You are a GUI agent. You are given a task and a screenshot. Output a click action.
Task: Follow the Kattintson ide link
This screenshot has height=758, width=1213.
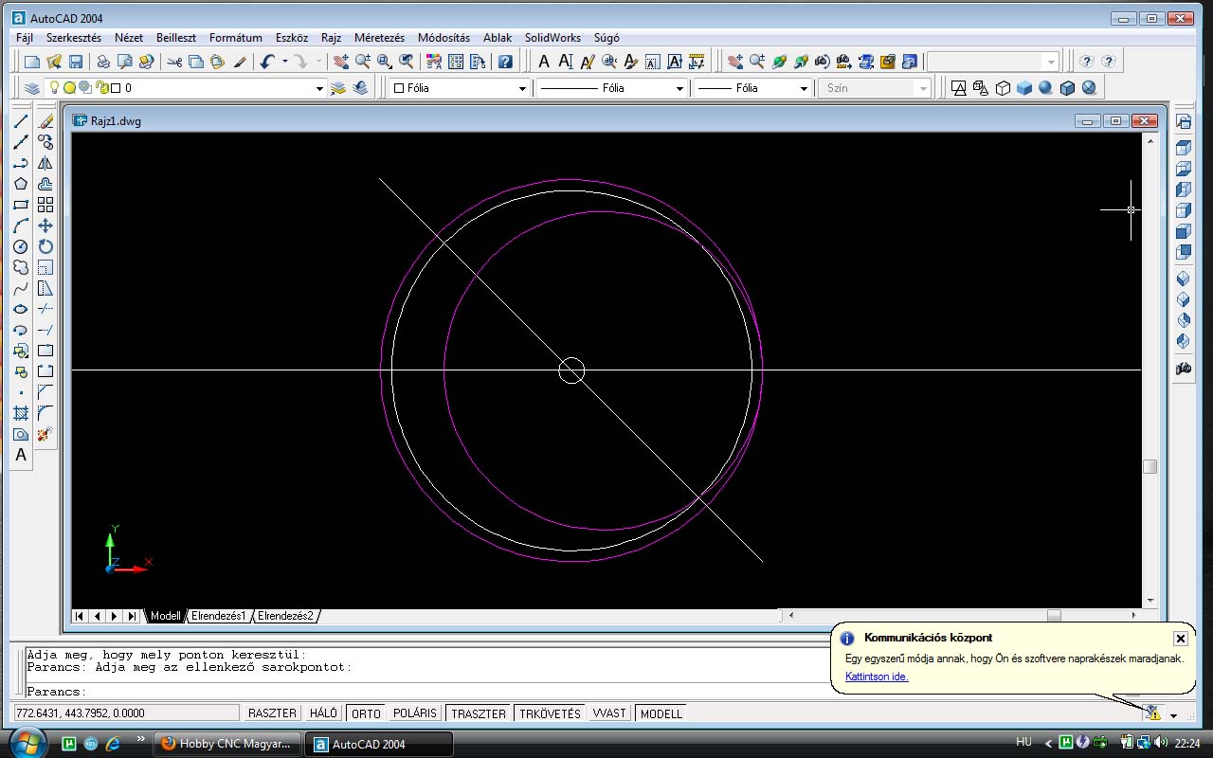point(877,677)
